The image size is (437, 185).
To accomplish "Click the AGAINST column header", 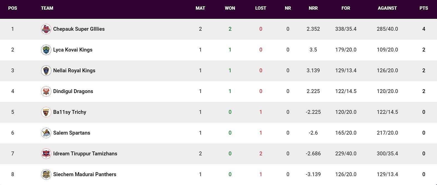I will (x=387, y=8).
